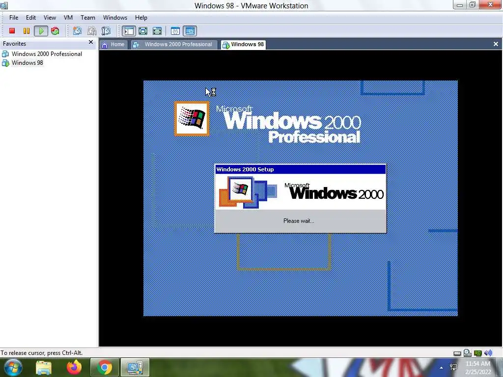
Task: Open the Team menu
Action: pyautogui.click(x=87, y=18)
